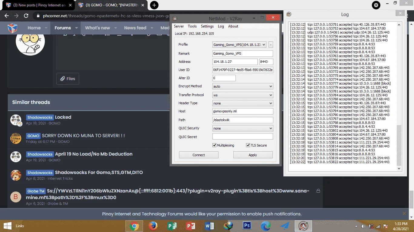Open a new Chrome tab
This screenshot has height=232, width=414.
(154, 5)
